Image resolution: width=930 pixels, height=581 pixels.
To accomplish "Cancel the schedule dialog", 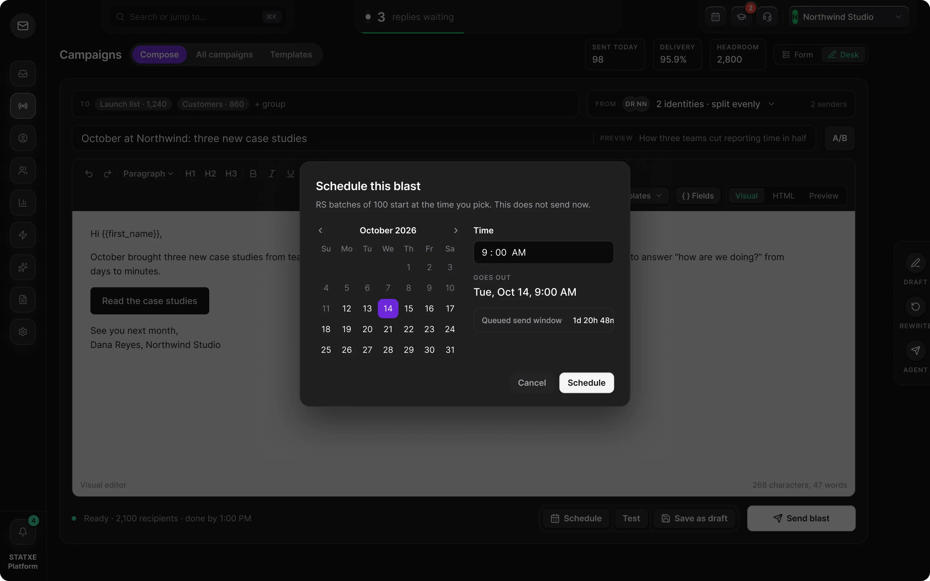I will [532, 383].
